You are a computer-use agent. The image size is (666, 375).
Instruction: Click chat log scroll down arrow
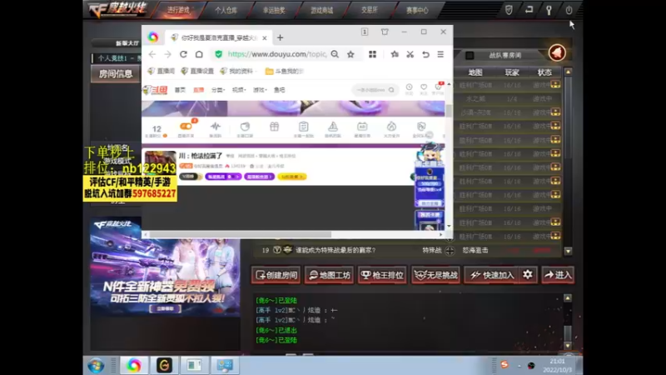(568, 346)
